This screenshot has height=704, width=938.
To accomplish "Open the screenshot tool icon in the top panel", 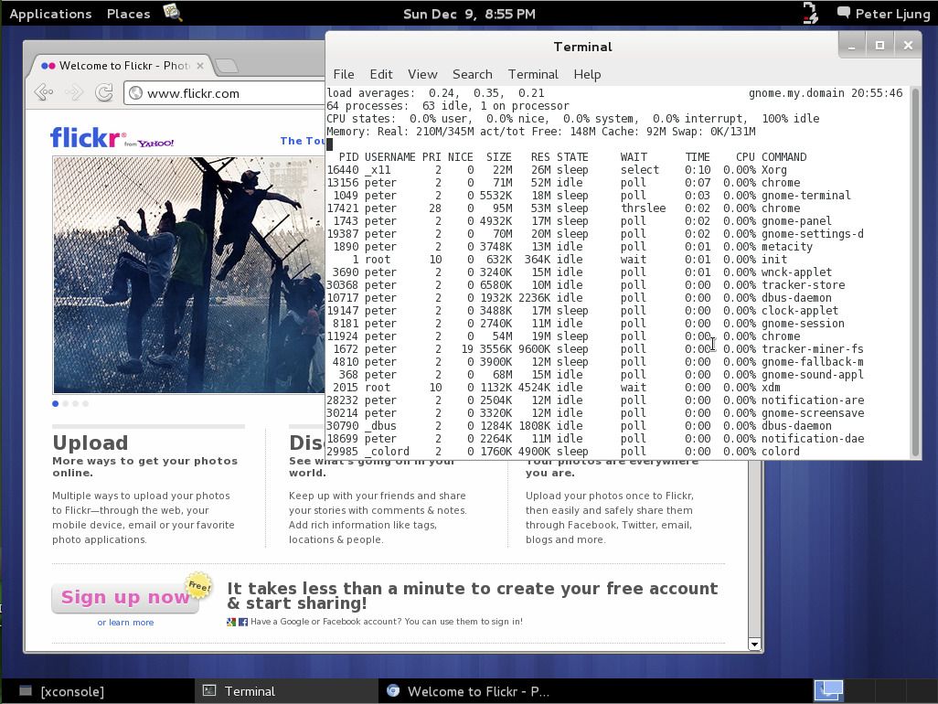I will tap(172, 13).
